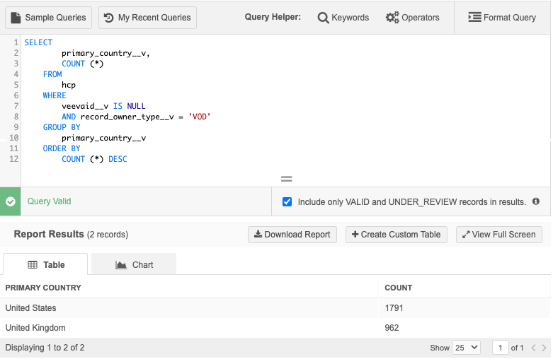Sort by the COUNT column header
Viewport: 553px width, 359px height.
pos(398,288)
